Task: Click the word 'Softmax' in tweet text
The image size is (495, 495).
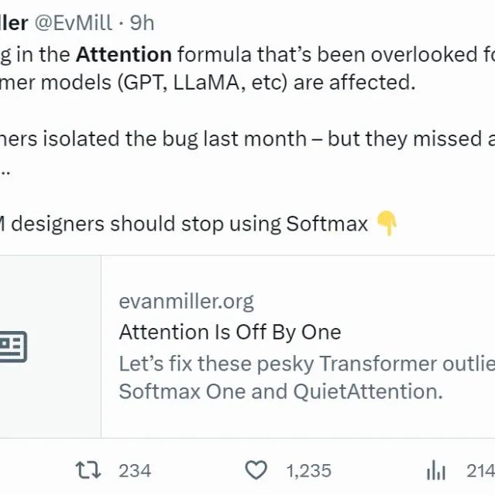Action: (x=327, y=224)
